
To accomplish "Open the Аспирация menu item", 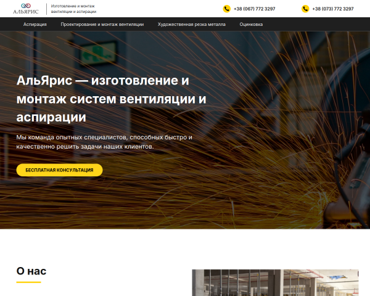I will 35,24.
